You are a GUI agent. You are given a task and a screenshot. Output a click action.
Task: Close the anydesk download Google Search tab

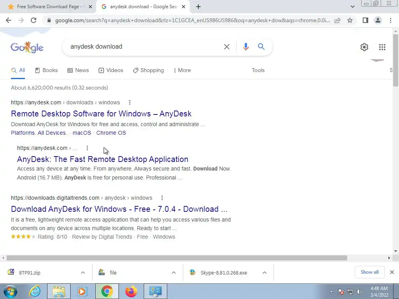(x=184, y=7)
